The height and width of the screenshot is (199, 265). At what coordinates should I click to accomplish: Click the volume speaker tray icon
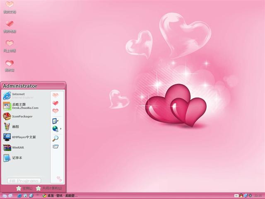coord(250,196)
